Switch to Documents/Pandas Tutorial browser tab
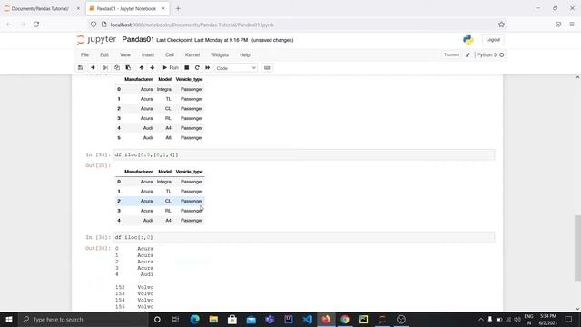Screen dimensions: 581x327 (40, 8)
